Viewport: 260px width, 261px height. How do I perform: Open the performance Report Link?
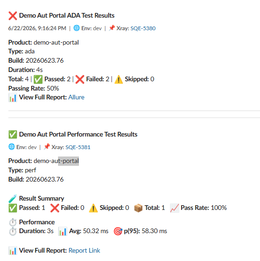[x=84, y=250]
